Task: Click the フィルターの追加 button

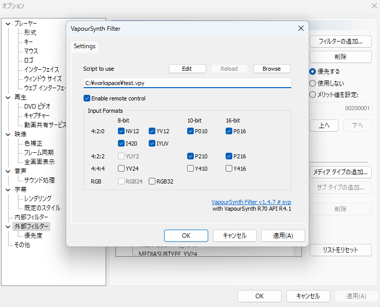Action: [341, 42]
